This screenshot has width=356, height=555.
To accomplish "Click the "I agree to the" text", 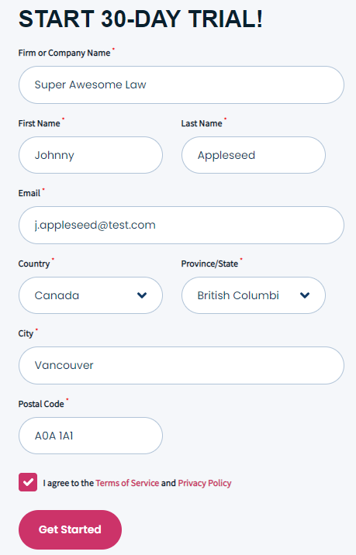I will [x=68, y=483].
